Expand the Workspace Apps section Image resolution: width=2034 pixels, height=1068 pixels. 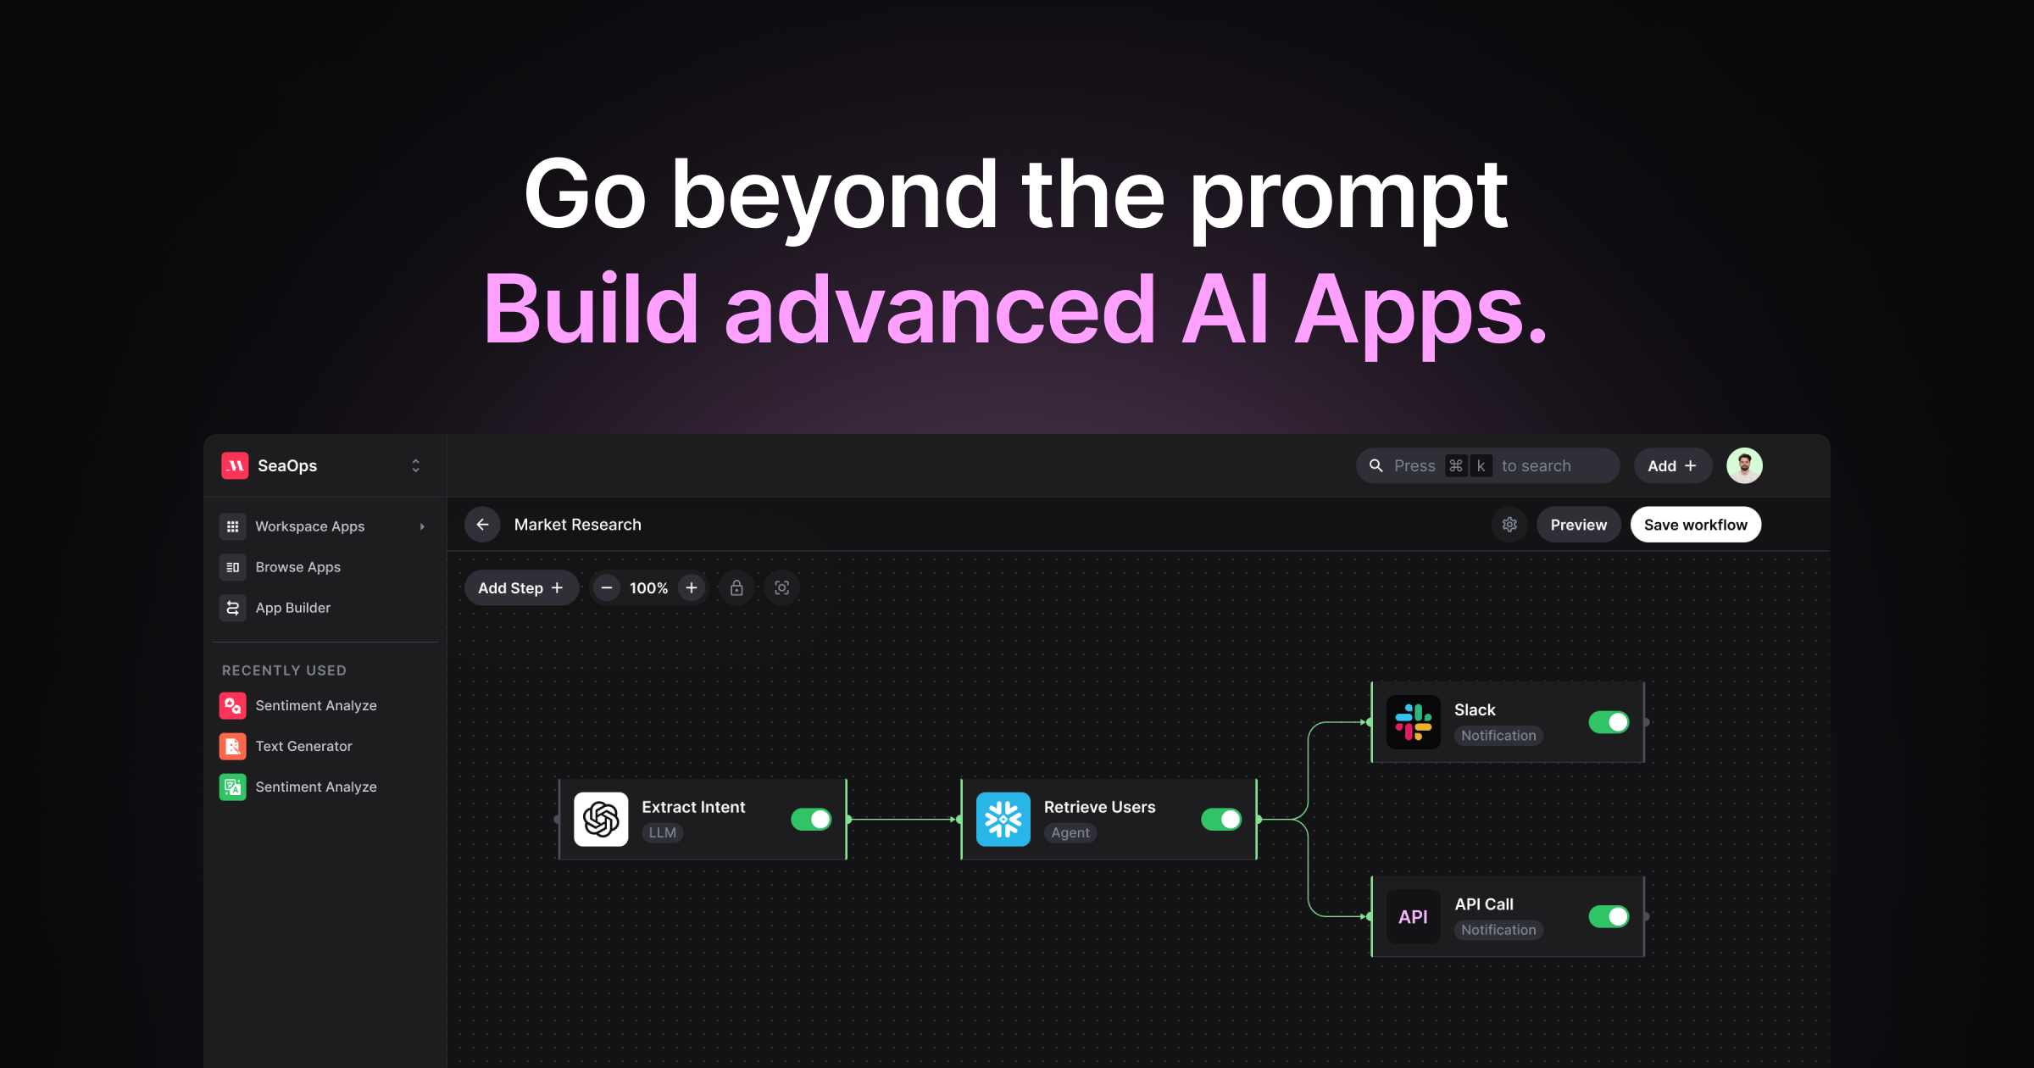tap(422, 526)
